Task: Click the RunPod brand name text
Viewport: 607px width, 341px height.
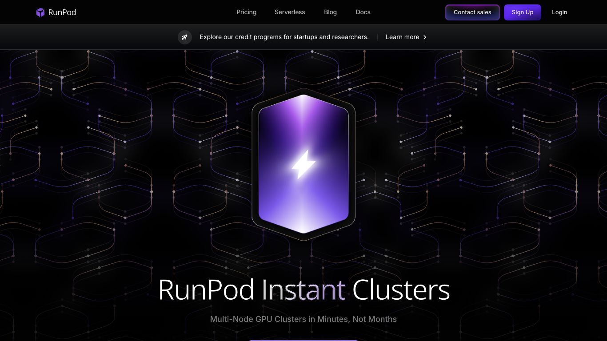Action: pos(62,12)
